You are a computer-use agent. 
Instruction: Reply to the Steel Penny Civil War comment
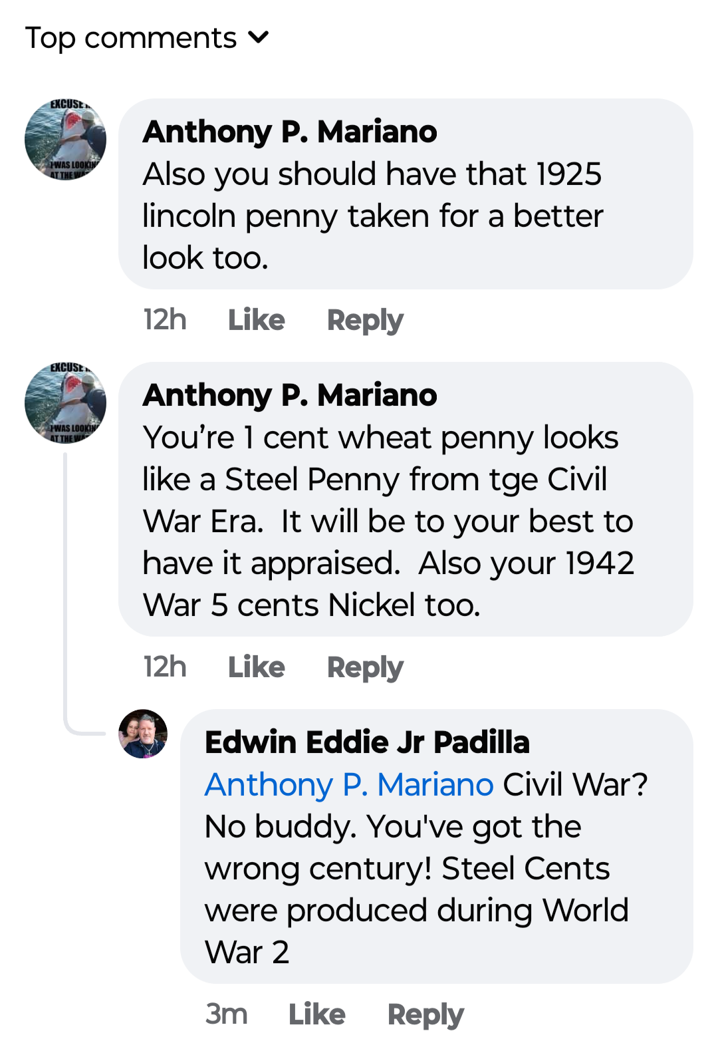tap(365, 667)
